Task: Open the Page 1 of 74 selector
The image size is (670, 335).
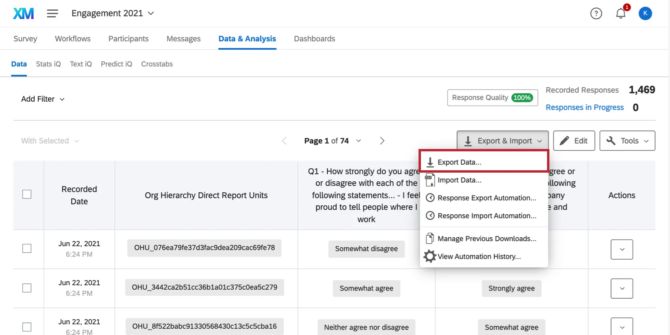Action: click(x=332, y=141)
